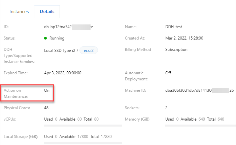Click Local Storage Available 17880 value
This screenshot has width=236, height=145.
coord(83,137)
